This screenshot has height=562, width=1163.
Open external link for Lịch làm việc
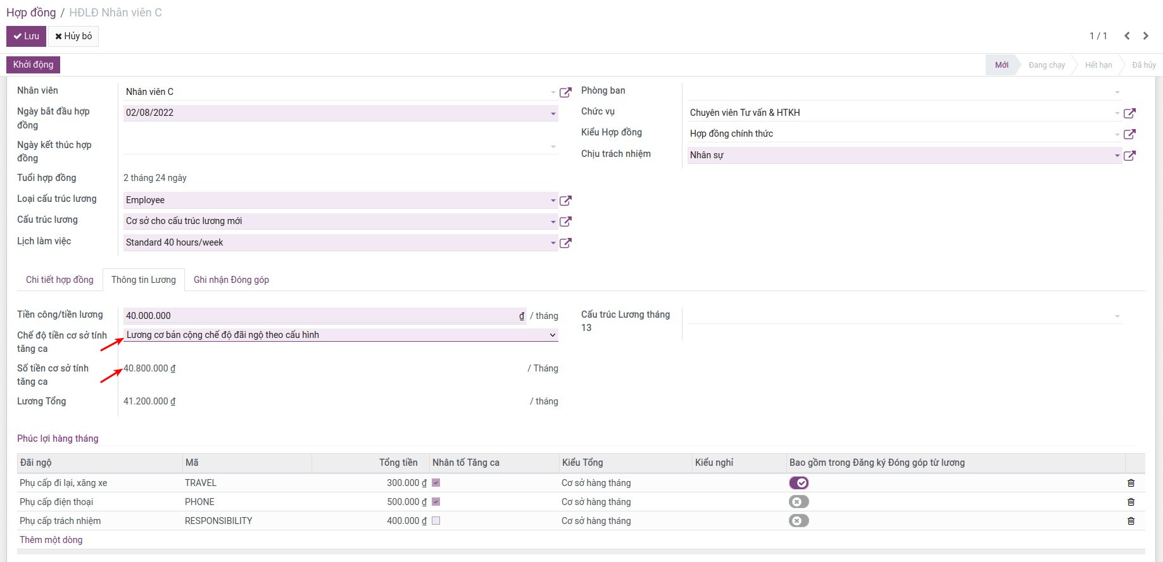point(565,243)
